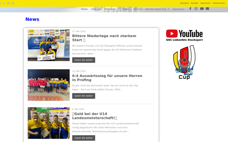
Task: Click Instagram icon in yellow top bar
Action: point(4,3)
